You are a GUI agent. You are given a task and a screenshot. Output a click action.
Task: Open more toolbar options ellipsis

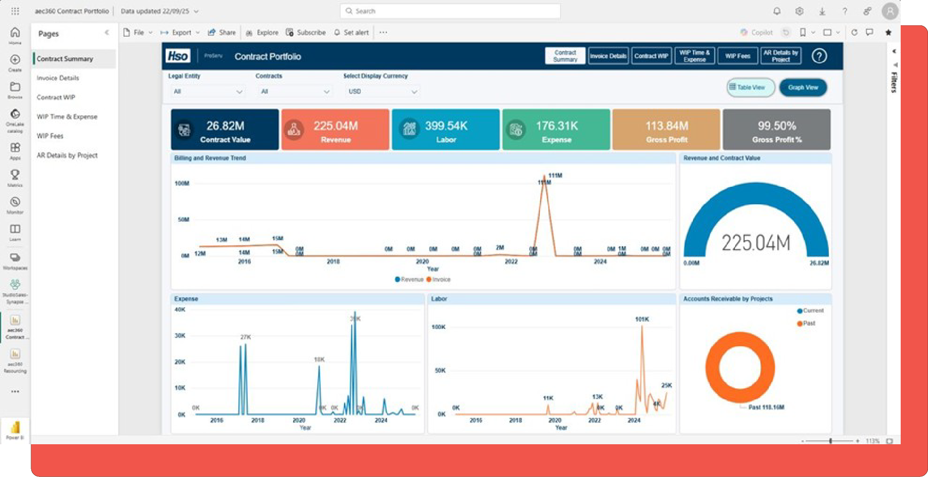[x=383, y=32]
